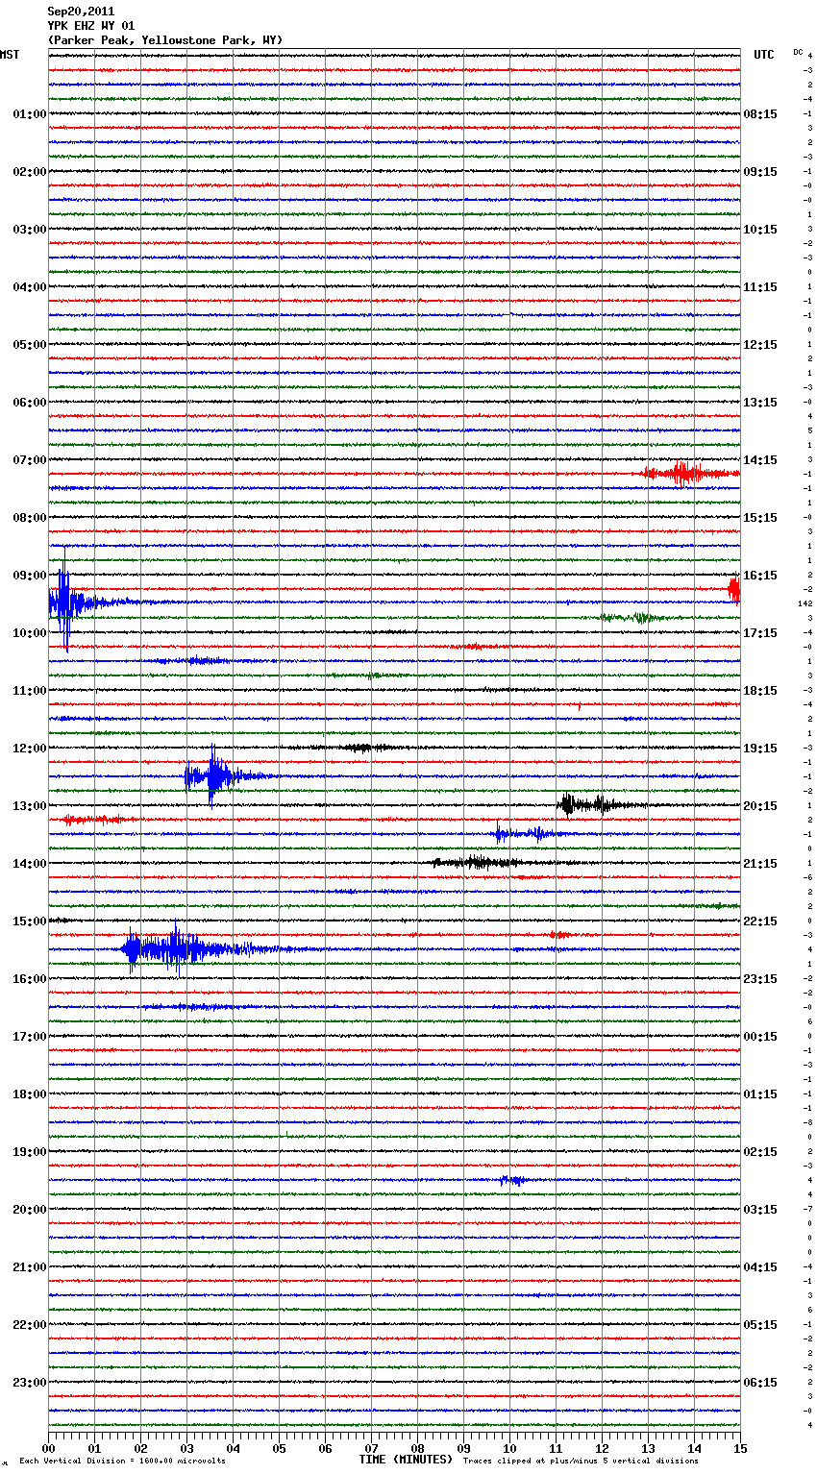Click the Traces clipped at plus/minus note
Viewport: 817px width, 1474px height.
tap(581, 1462)
